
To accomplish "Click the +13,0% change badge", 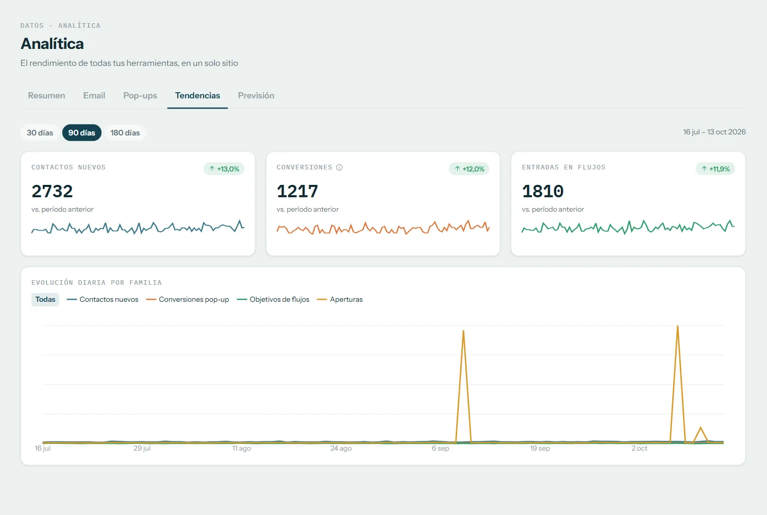I will [224, 169].
